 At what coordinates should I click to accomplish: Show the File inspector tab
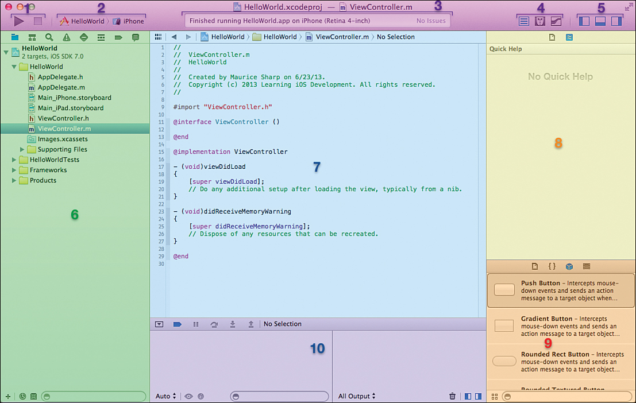click(x=552, y=37)
